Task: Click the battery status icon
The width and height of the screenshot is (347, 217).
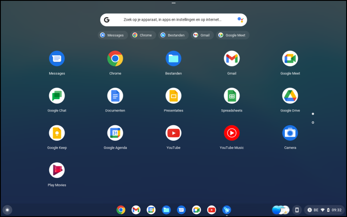Action: 328,210
